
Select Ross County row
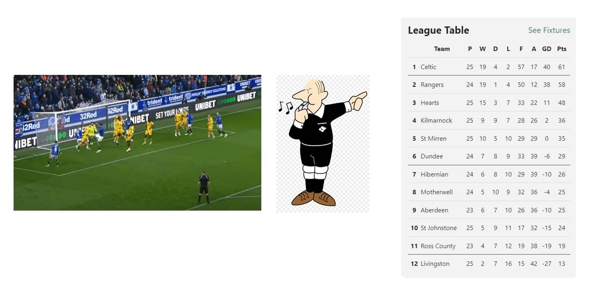tap(489, 246)
